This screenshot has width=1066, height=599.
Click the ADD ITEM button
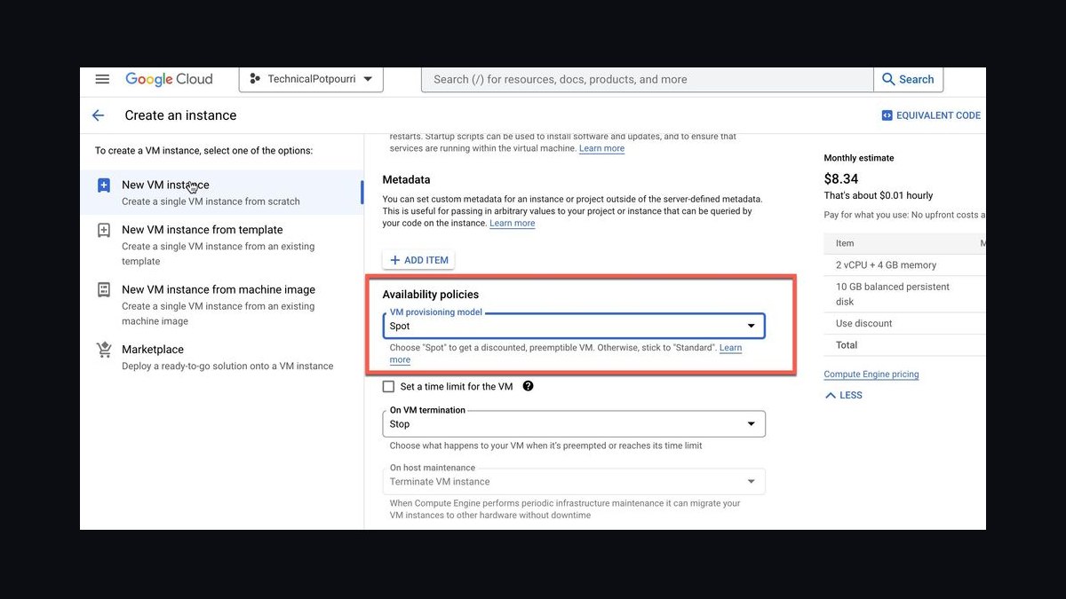click(x=418, y=260)
